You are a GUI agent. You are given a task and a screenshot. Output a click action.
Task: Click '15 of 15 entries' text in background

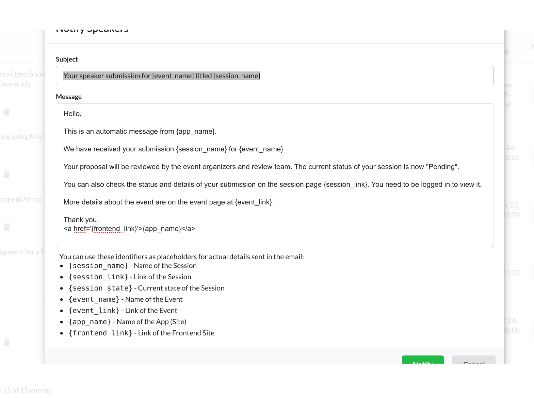click(x=27, y=390)
